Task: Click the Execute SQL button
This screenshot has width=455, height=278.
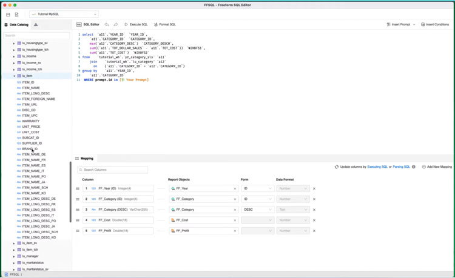Action: [x=136, y=25]
